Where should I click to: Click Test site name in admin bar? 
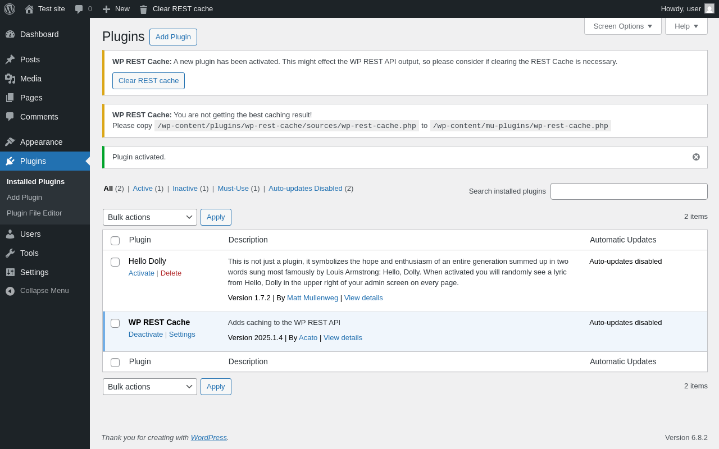pos(52,9)
